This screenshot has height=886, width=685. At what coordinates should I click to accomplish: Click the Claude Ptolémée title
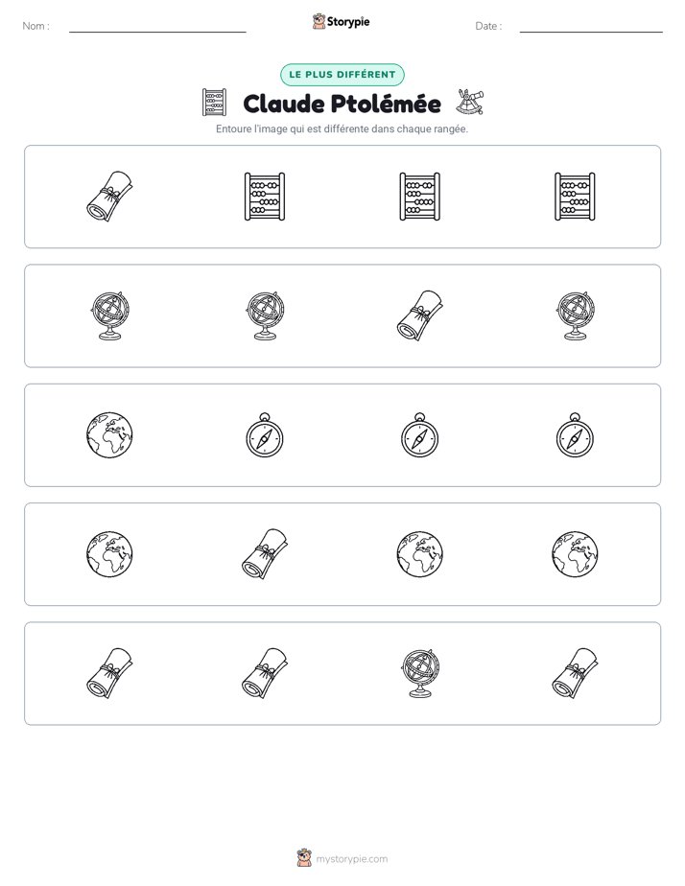pyautogui.click(x=342, y=104)
